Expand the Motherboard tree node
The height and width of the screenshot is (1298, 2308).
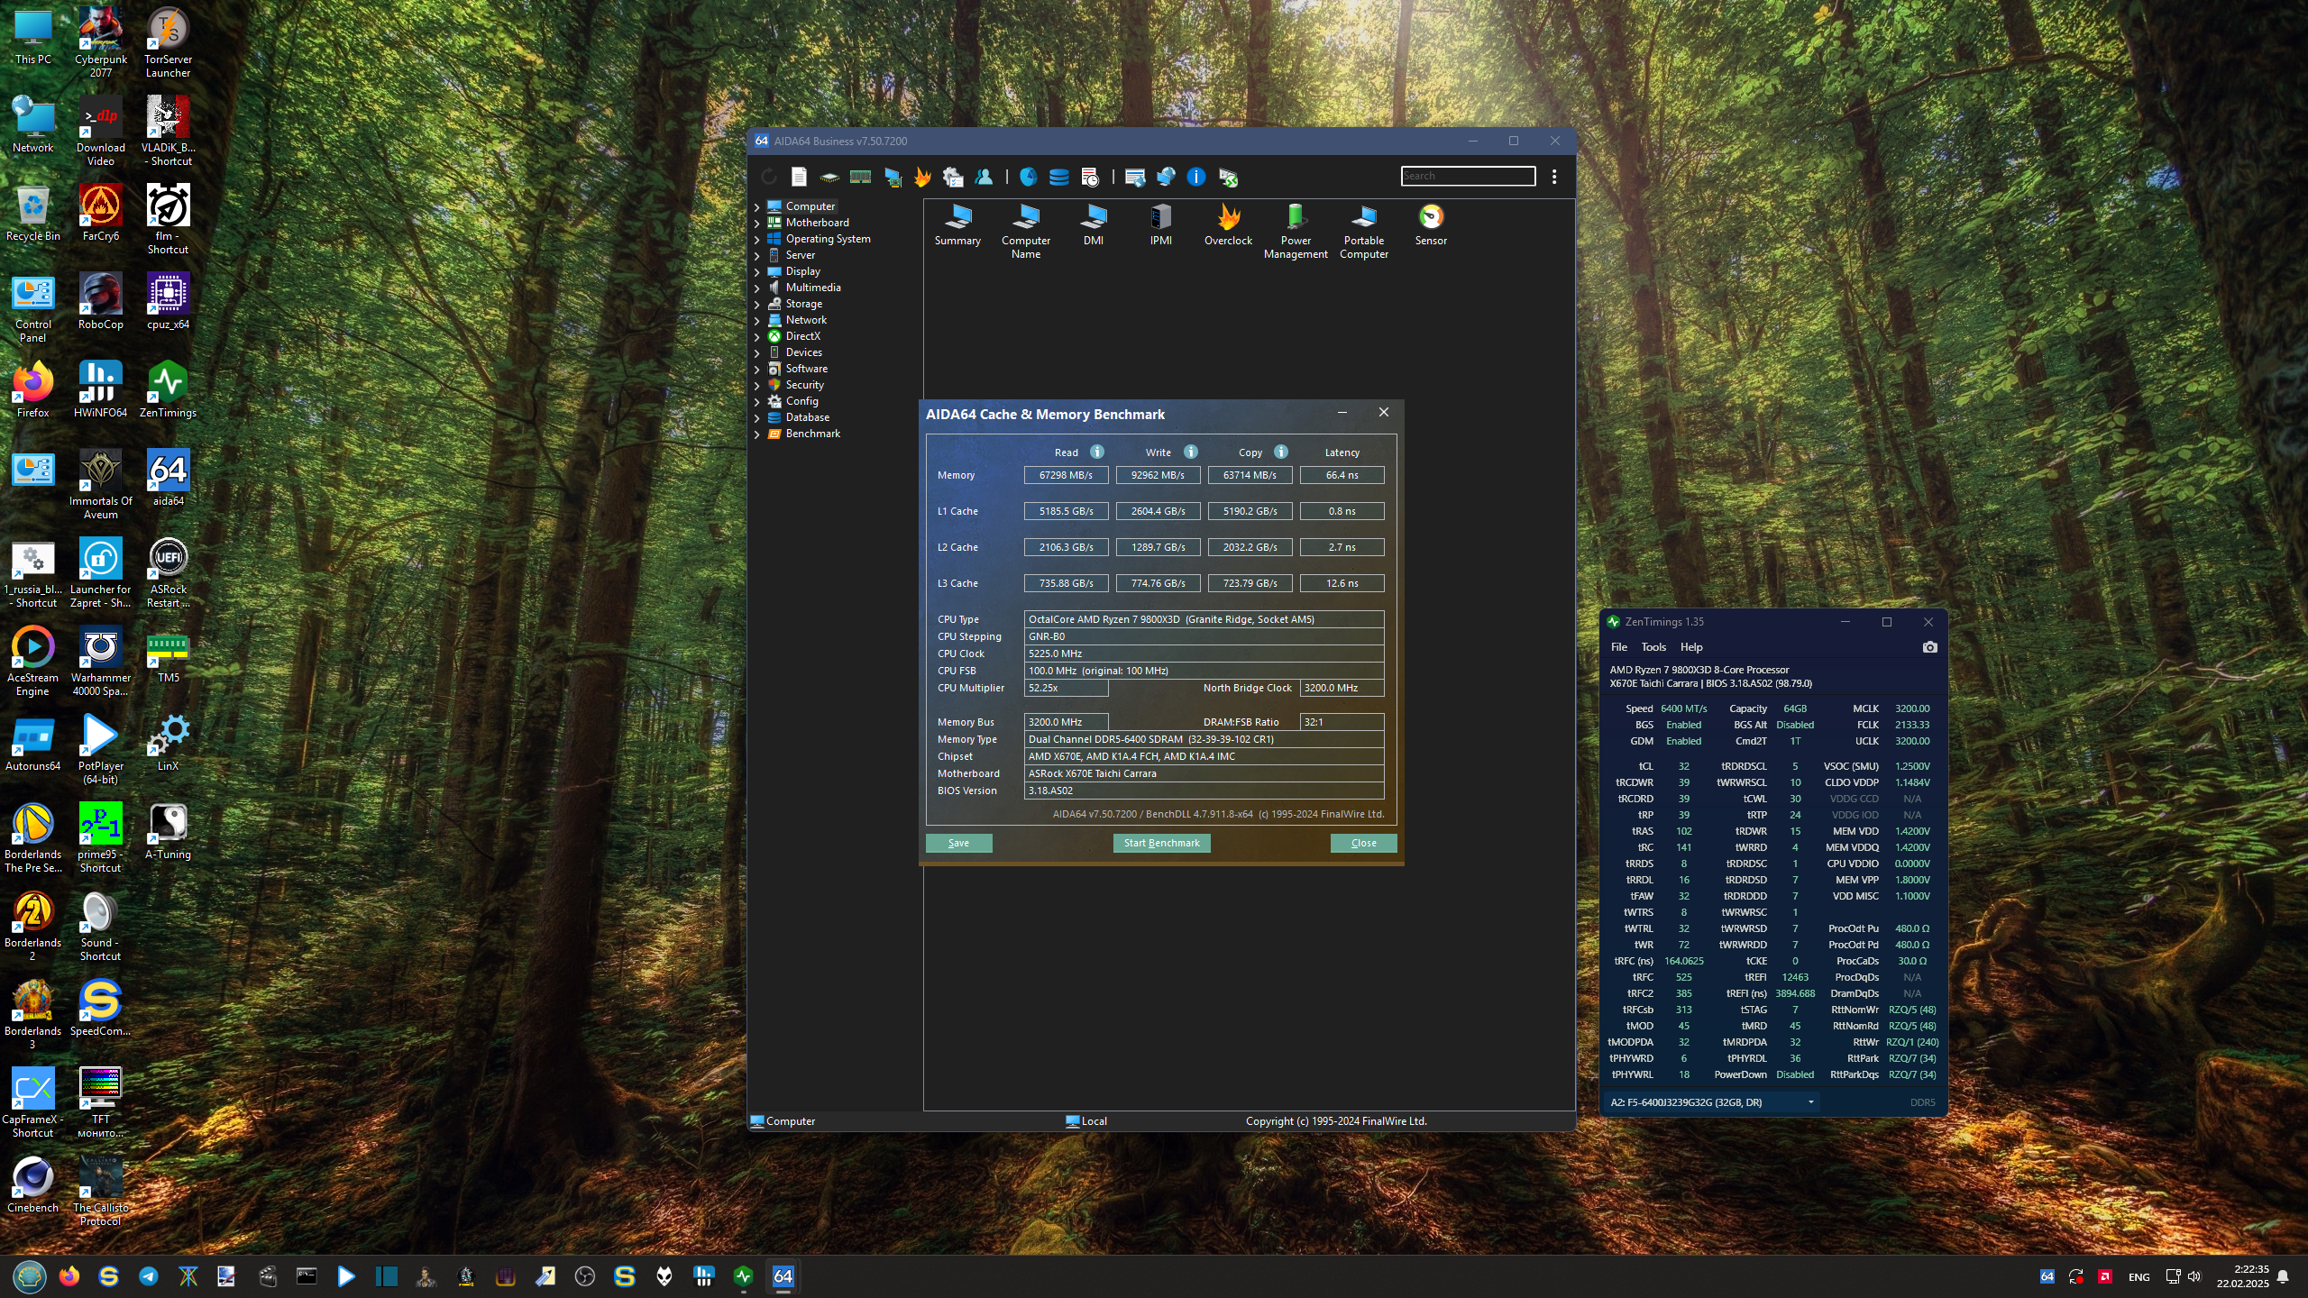757,223
